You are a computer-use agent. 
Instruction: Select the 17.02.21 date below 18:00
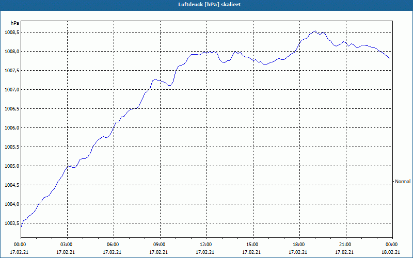click(298, 252)
